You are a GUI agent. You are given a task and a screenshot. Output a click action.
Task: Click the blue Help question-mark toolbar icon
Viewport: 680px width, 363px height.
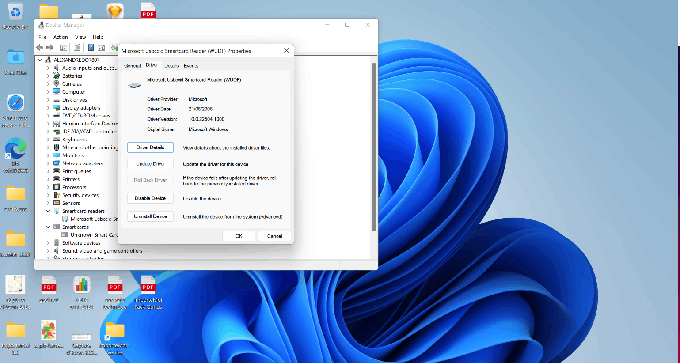[x=91, y=48]
